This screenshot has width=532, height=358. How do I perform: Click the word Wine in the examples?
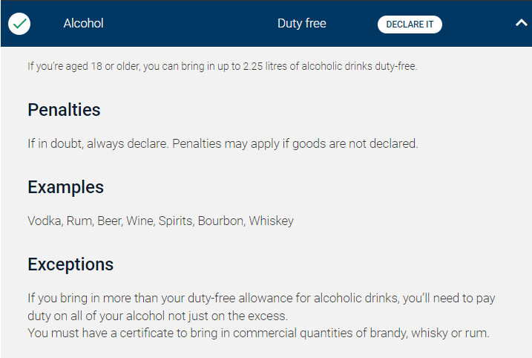141,221
